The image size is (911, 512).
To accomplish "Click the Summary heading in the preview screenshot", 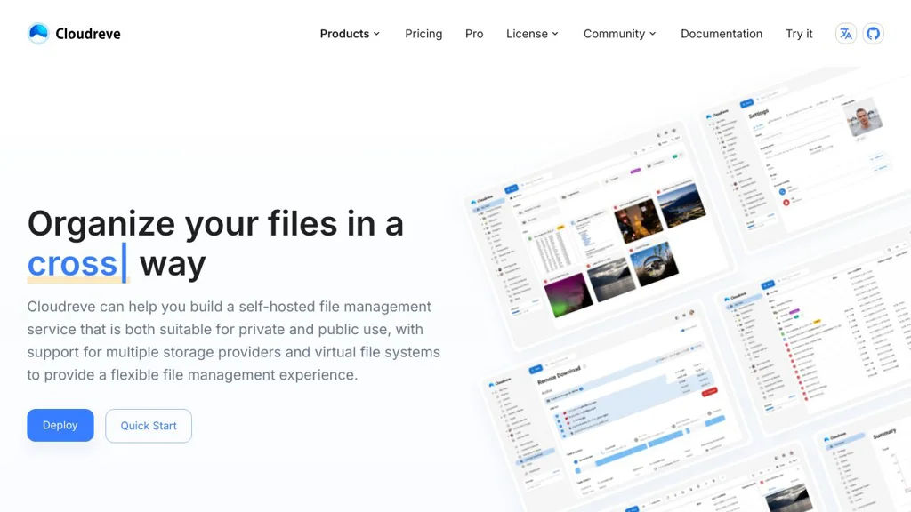I will coord(884,434).
